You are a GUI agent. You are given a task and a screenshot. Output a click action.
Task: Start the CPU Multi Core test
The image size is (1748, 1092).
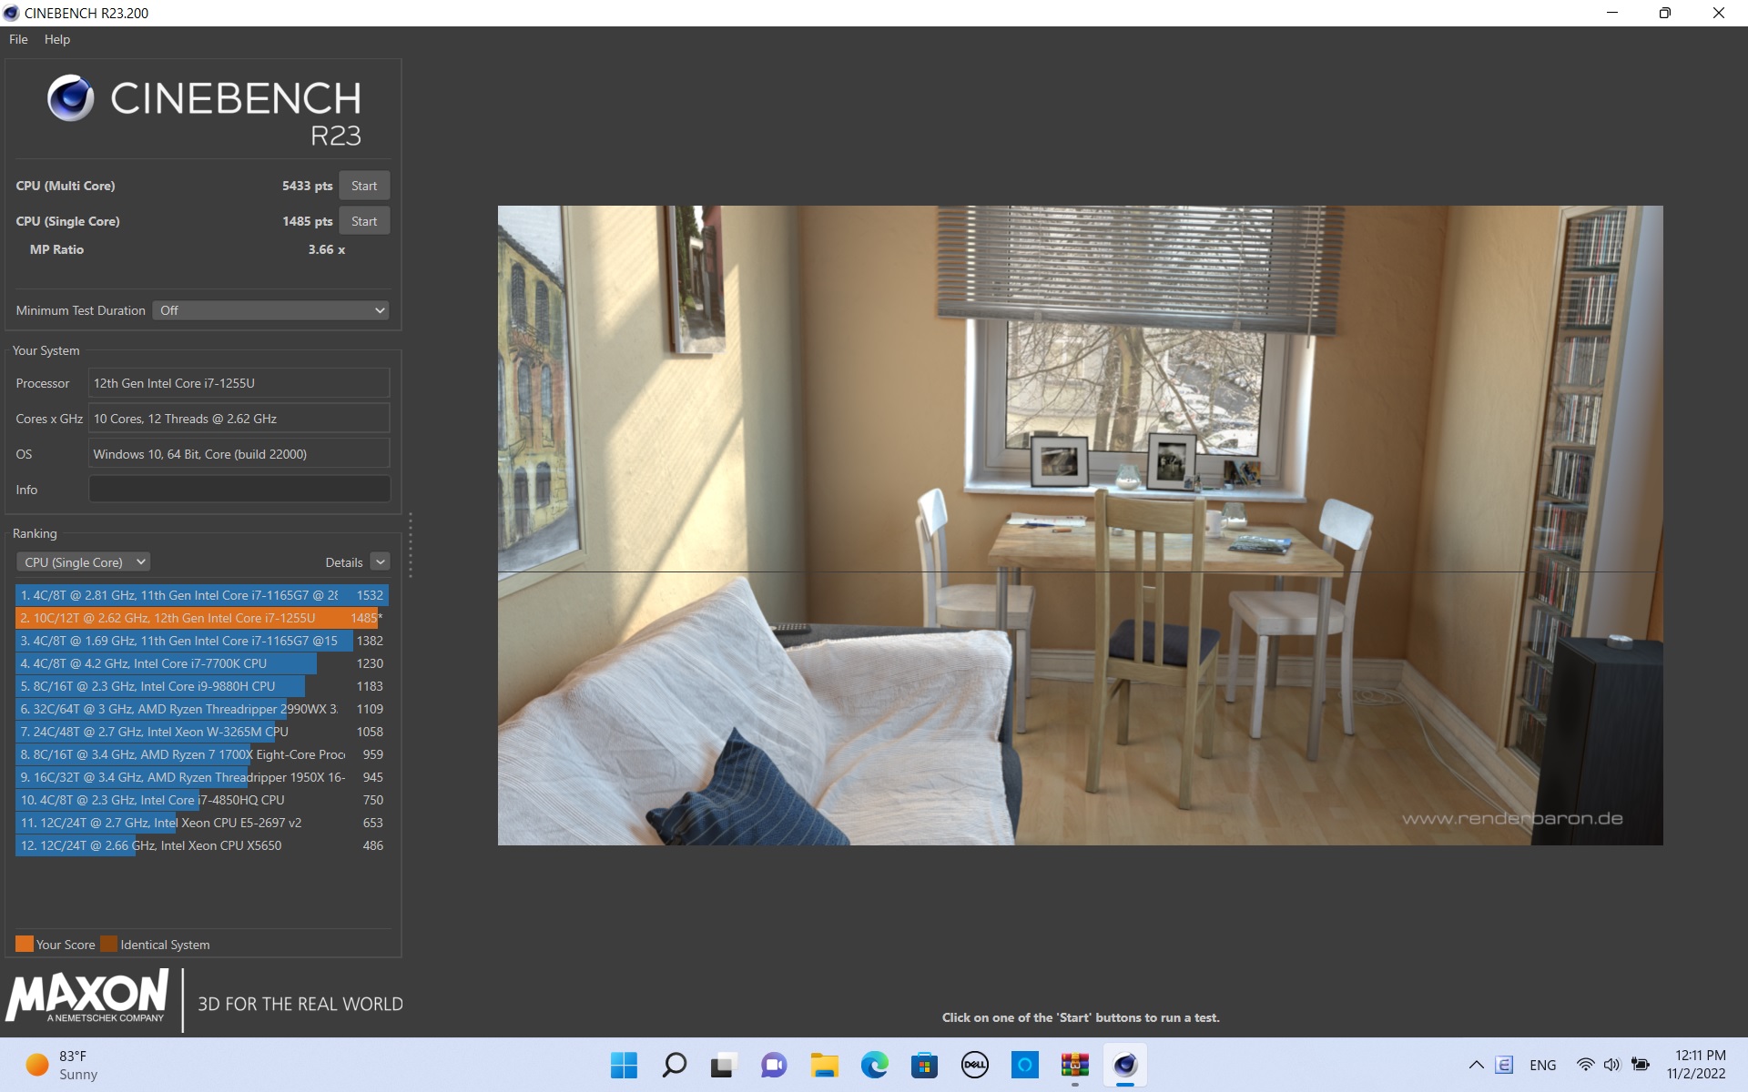pyautogui.click(x=364, y=186)
